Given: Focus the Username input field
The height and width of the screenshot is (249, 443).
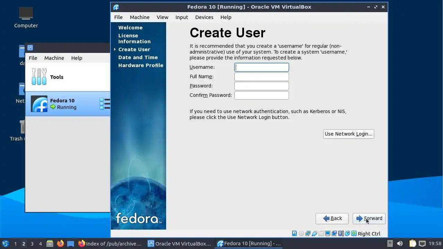Looking at the screenshot, I should pos(262,67).
